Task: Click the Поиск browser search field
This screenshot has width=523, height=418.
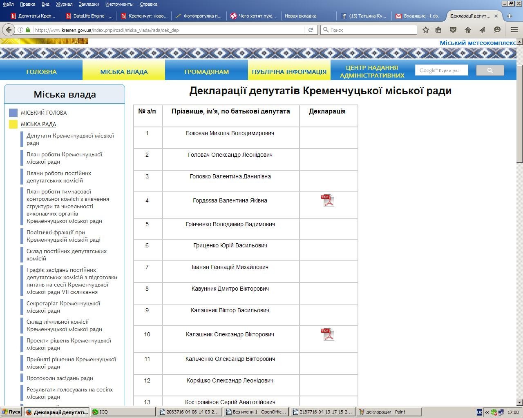Action: [x=369, y=30]
